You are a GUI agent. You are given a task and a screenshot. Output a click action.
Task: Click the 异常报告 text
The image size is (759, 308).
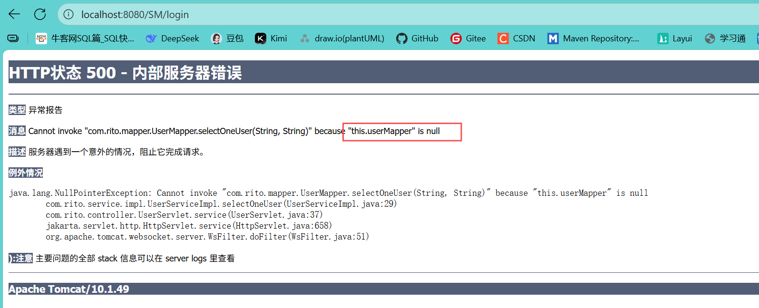45,110
